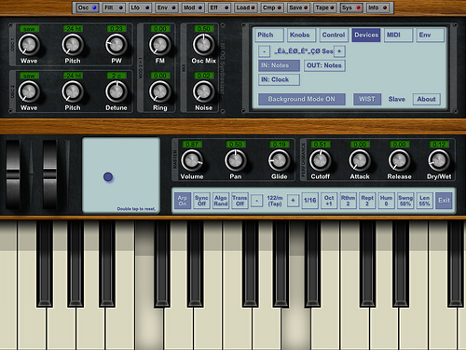Toggle the Sync Off button
This screenshot has height=350, width=466.
pyautogui.click(x=201, y=201)
